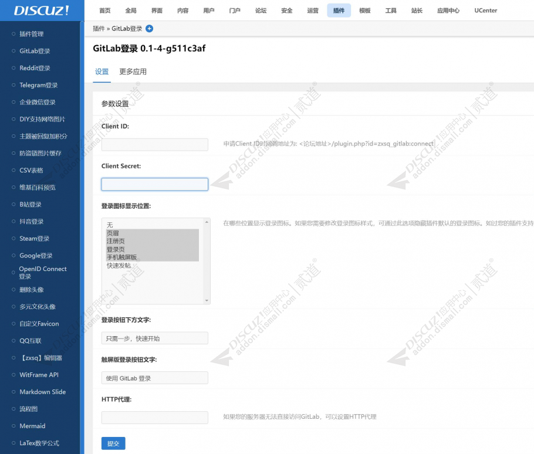Click the 提交 submit button
Screen dimensions: 534x454
(x=113, y=443)
